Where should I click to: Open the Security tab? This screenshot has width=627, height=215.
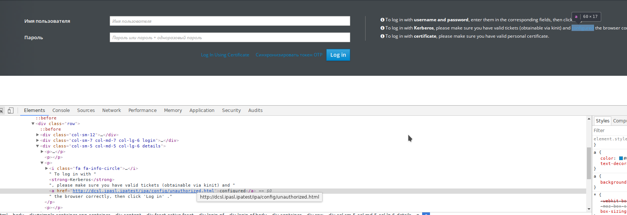pyautogui.click(x=231, y=110)
